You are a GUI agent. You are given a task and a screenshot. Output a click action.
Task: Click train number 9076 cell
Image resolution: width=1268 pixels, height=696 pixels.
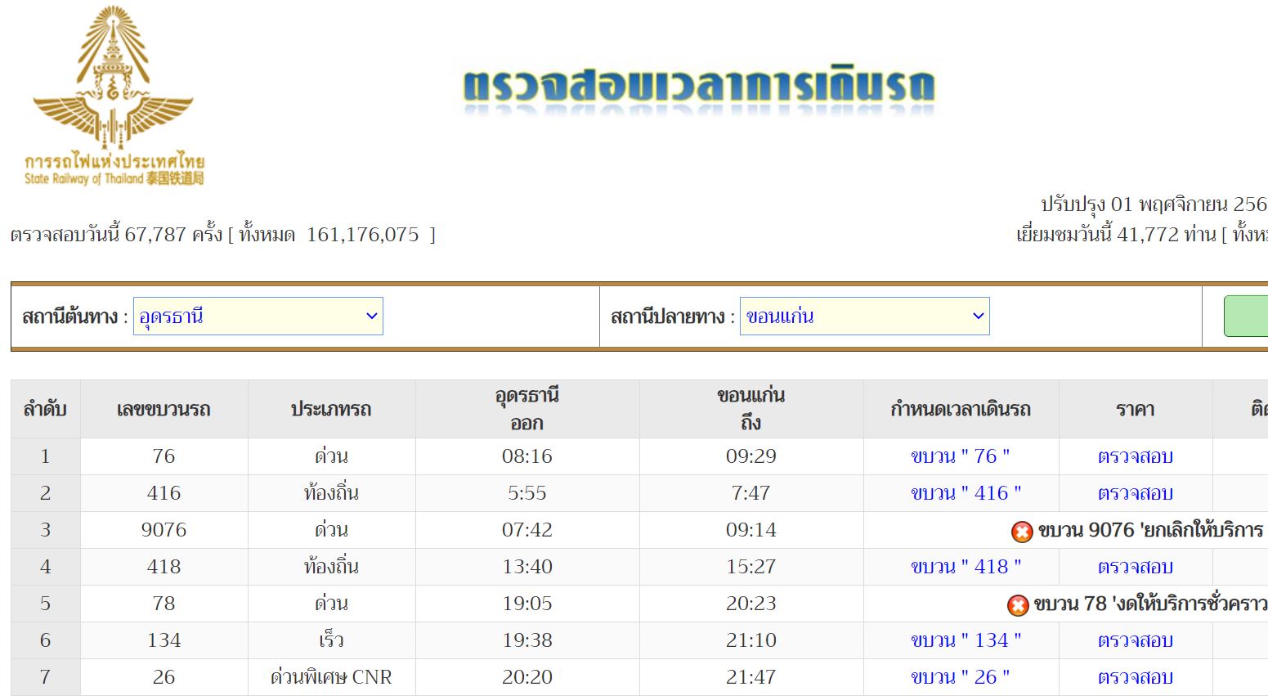pyautogui.click(x=164, y=530)
